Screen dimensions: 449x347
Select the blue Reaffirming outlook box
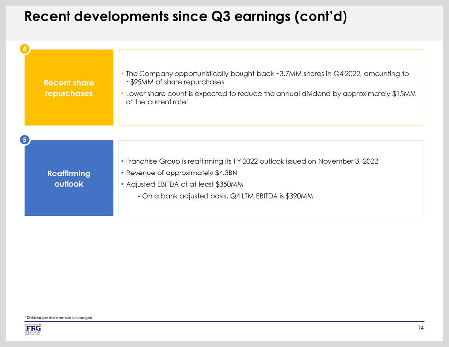(x=68, y=178)
